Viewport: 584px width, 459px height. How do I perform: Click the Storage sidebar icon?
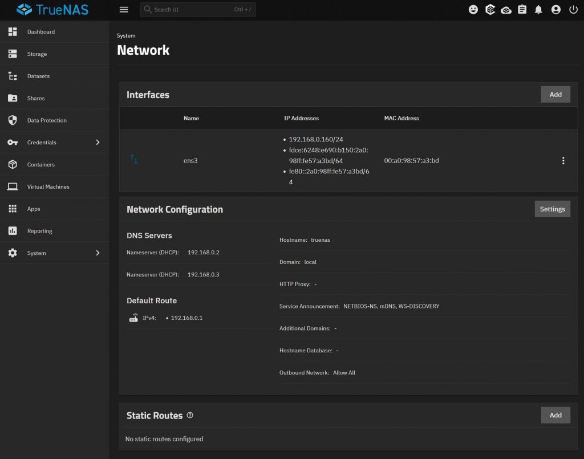(13, 54)
